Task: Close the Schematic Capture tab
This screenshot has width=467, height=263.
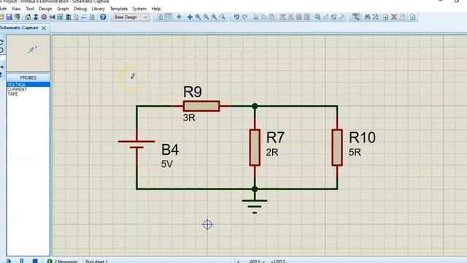Action: click(x=44, y=28)
